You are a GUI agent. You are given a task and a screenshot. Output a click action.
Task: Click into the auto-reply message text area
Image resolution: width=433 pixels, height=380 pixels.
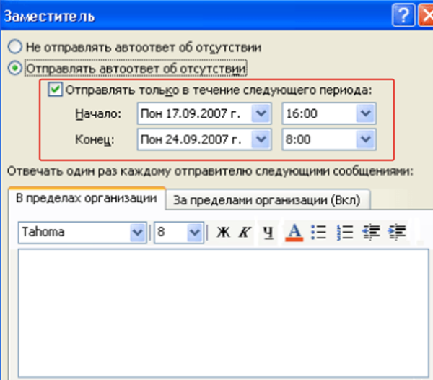click(x=224, y=313)
